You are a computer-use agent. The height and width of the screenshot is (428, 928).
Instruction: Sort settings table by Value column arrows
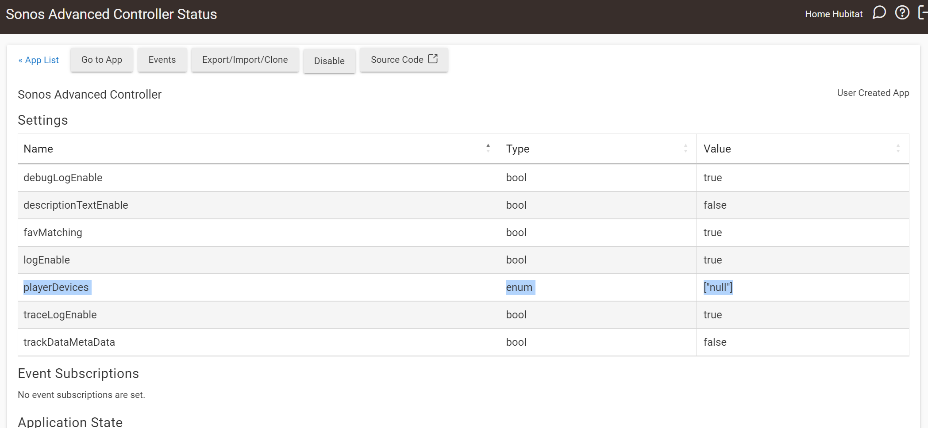tap(897, 149)
